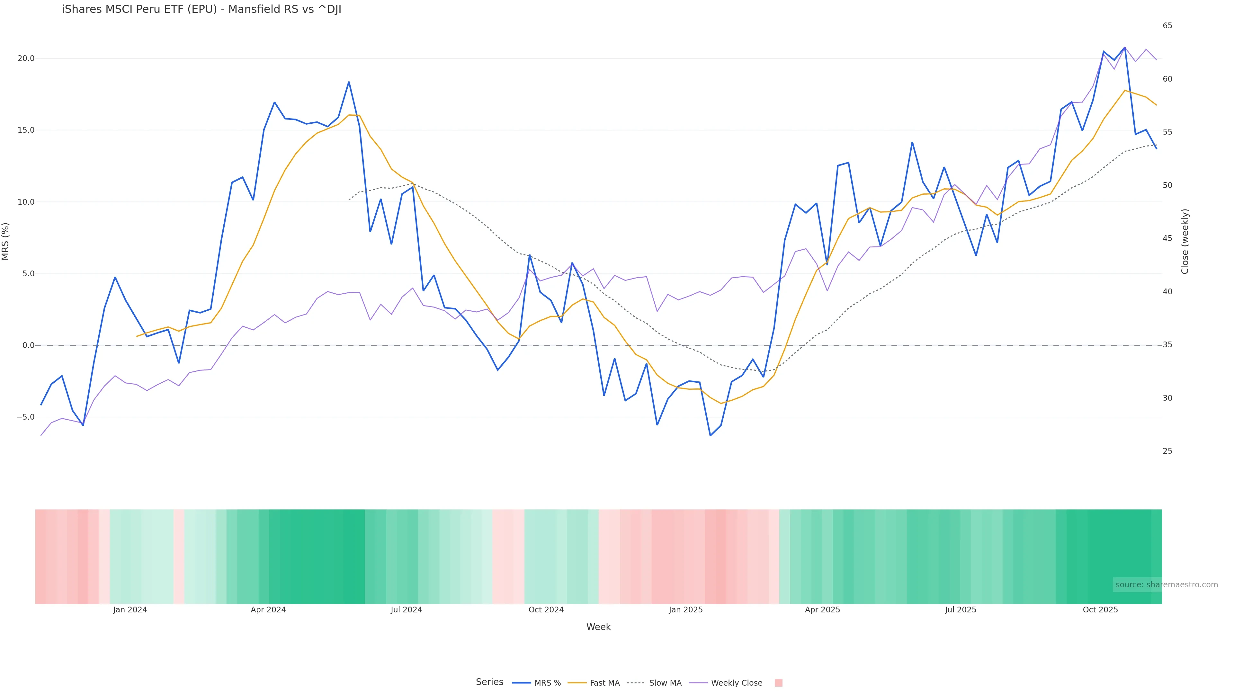Select the Jul 2024 x-axis label
This screenshot has height=694, width=1234.
[x=406, y=610]
